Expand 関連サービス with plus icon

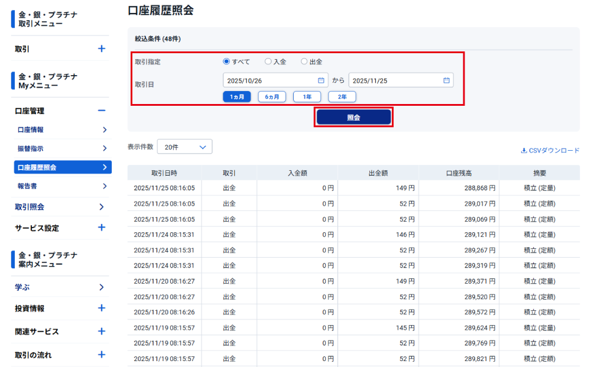point(102,332)
